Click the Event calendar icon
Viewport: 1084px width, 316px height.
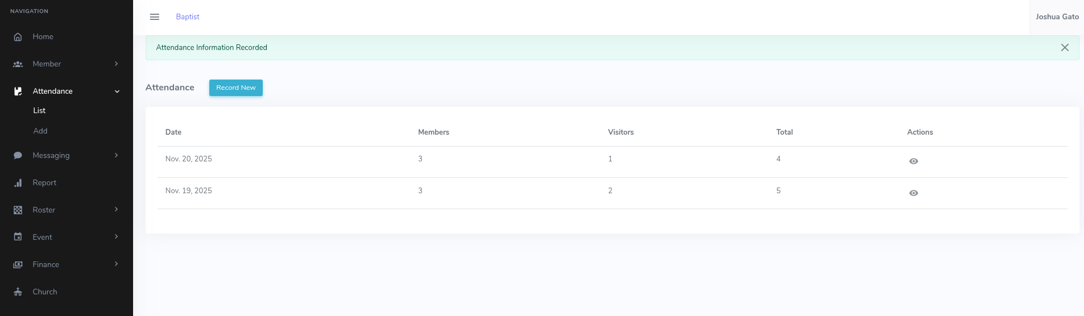tap(18, 237)
